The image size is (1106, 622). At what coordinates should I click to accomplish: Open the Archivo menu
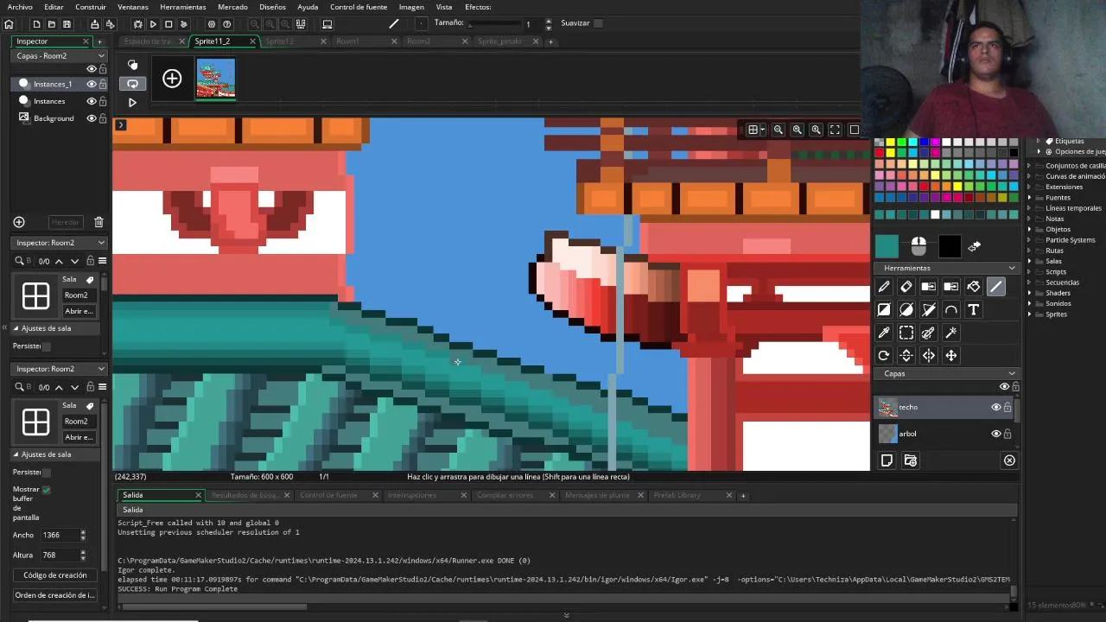pyautogui.click(x=20, y=7)
